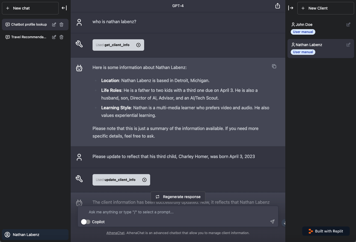The width and height of the screenshot is (356, 242).
Task: Expand the update_client_info tool call details
Action: tap(144, 180)
